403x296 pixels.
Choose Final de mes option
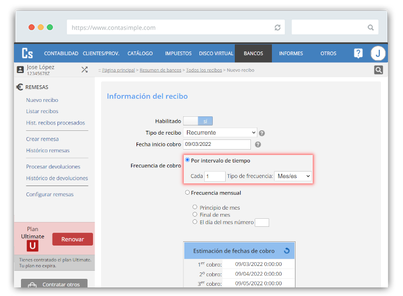pos(195,214)
